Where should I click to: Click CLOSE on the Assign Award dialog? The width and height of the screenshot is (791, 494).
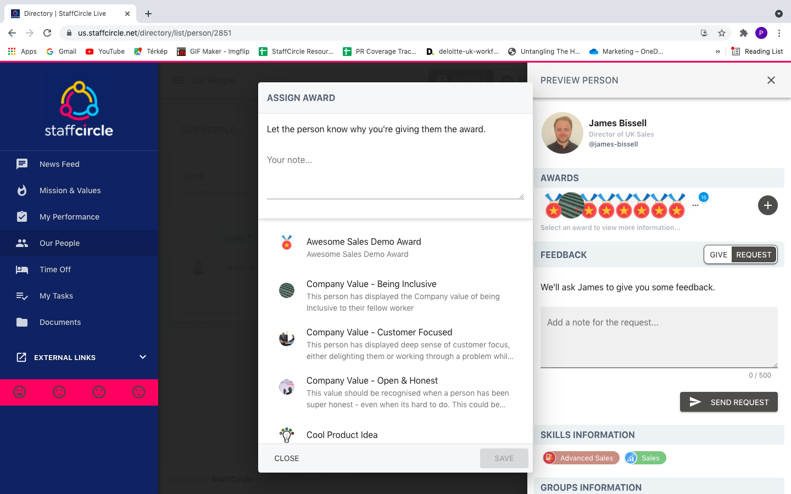coord(286,458)
